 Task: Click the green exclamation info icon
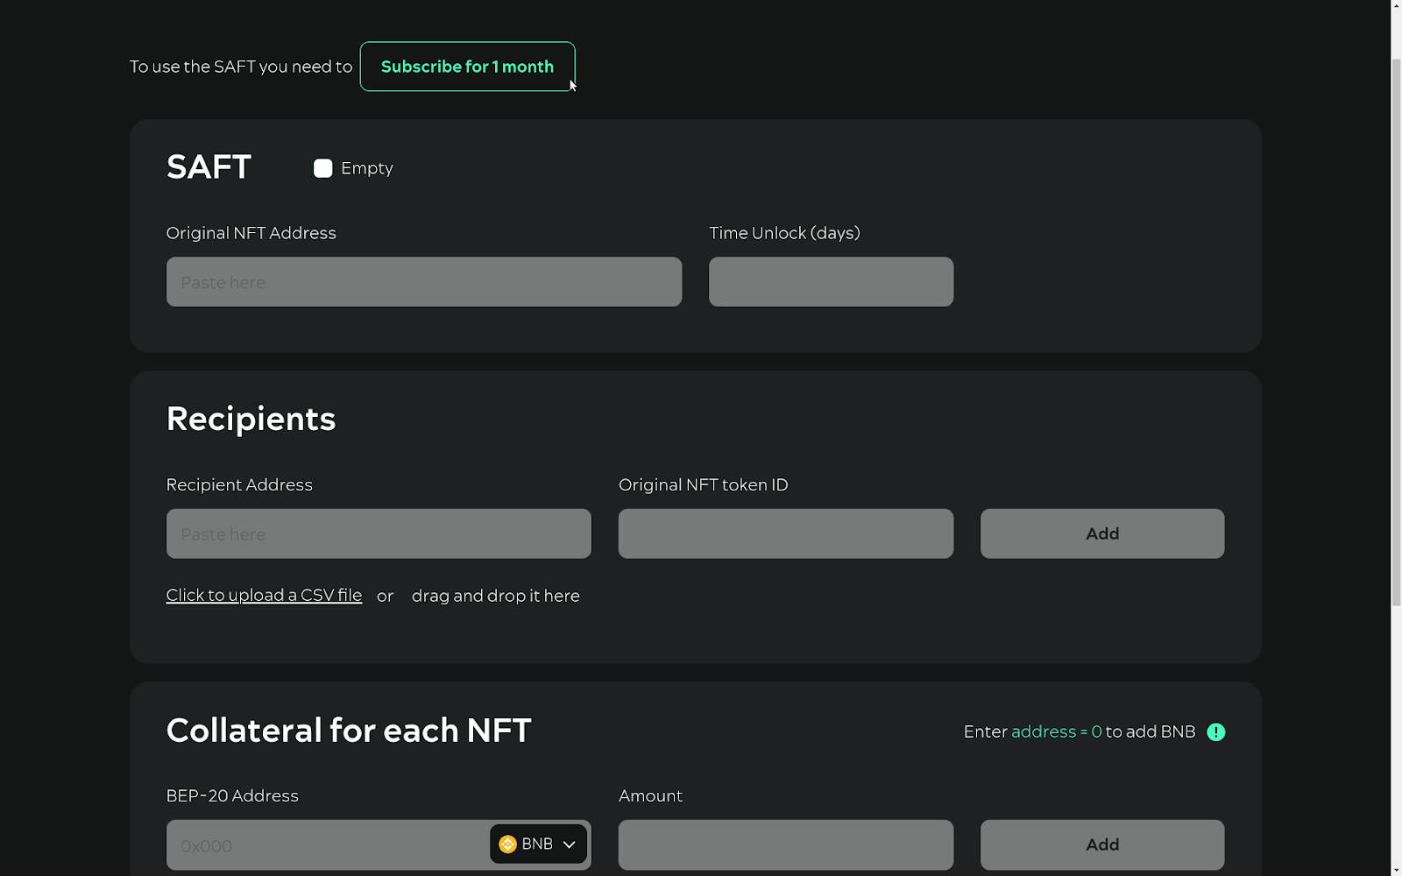[x=1216, y=732]
